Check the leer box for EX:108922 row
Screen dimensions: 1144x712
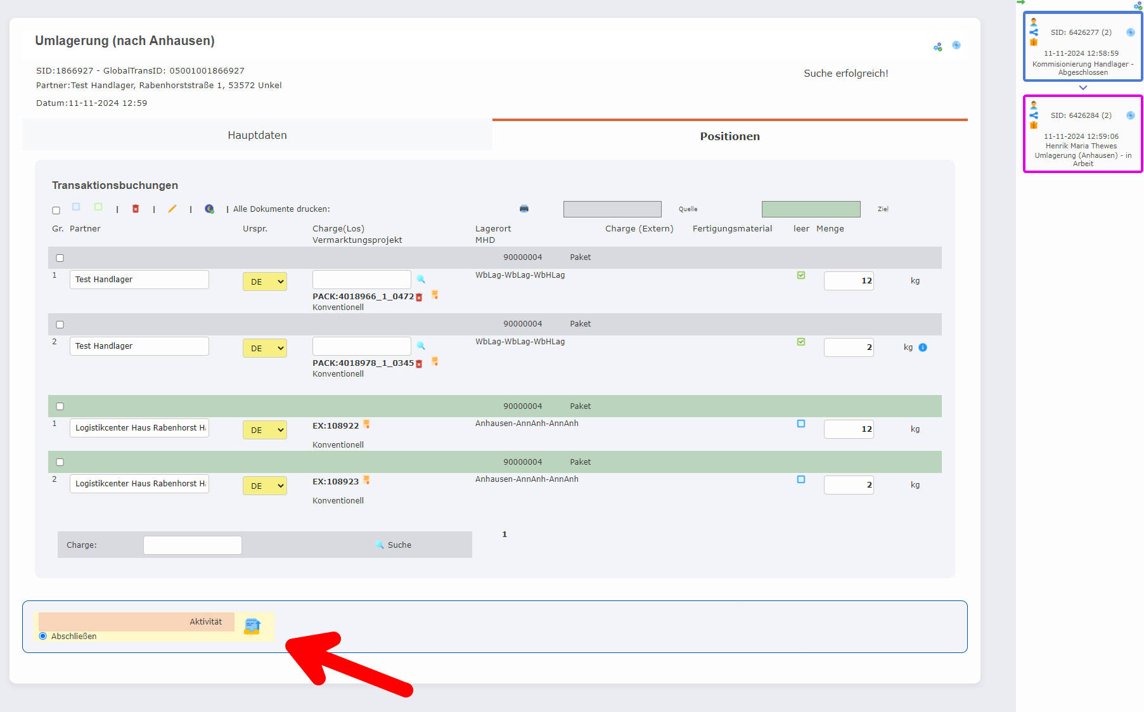(801, 424)
